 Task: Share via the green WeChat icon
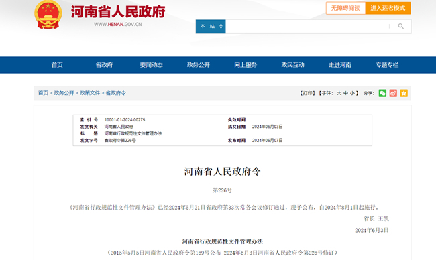382,93
